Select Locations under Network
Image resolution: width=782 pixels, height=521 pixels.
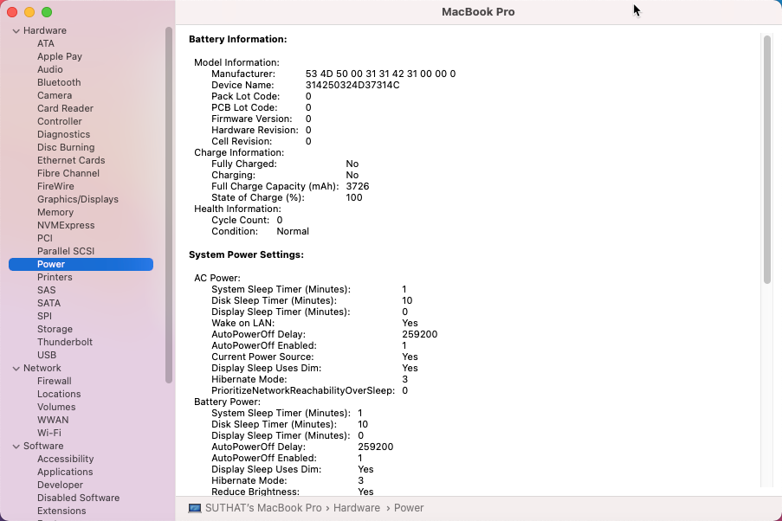59,394
